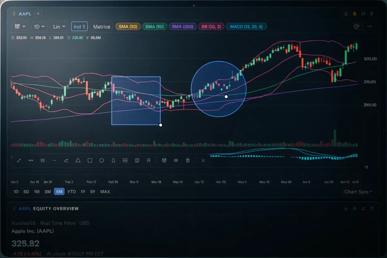Screen dimensions: 387x258
Task: Click the AAPL ticker label in chart header
Action: point(25,14)
